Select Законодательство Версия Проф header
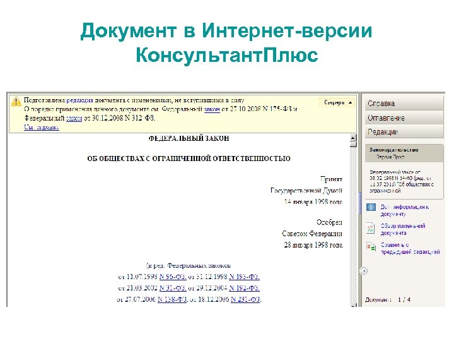The height and width of the screenshot is (341, 454). point(404,153)
